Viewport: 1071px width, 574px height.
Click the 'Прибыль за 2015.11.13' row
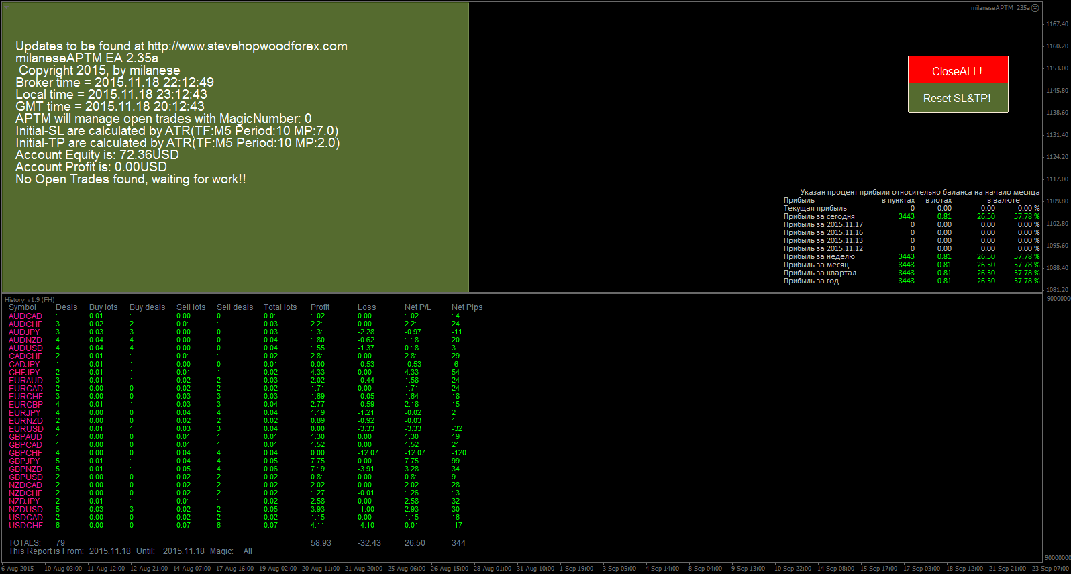point(911,240)
